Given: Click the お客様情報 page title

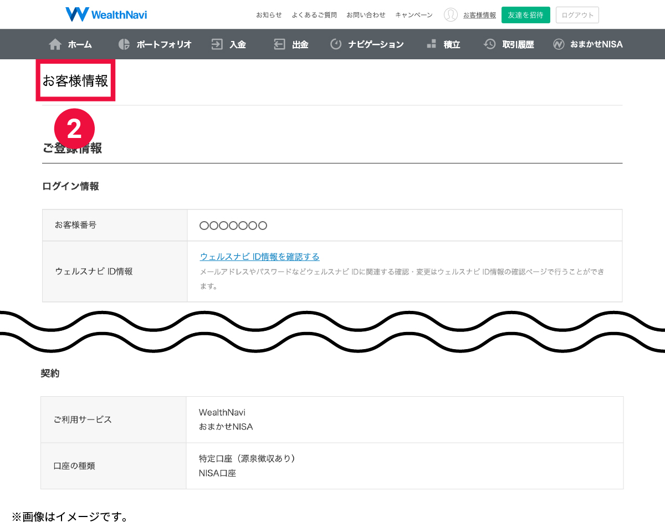Looking at the screenshot, I should pyautogui.click(x=75, y=80).
